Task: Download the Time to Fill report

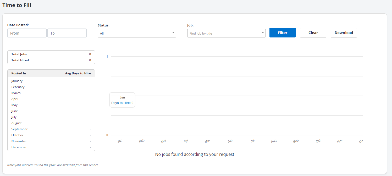Action: (x=344, y=33)
